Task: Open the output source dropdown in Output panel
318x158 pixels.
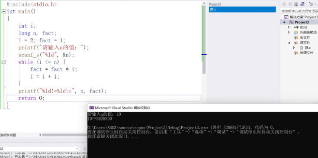Action: [77, 149]
